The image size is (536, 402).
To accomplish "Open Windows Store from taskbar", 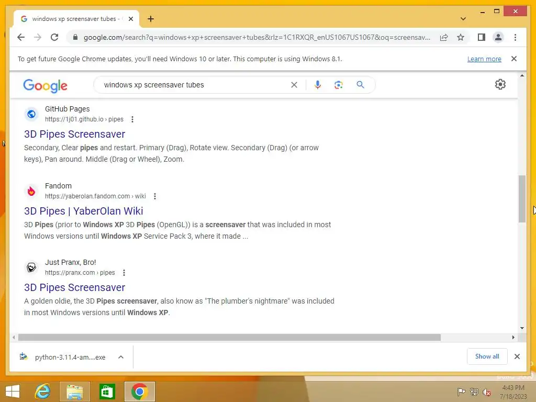I will (x=107, y=392).
